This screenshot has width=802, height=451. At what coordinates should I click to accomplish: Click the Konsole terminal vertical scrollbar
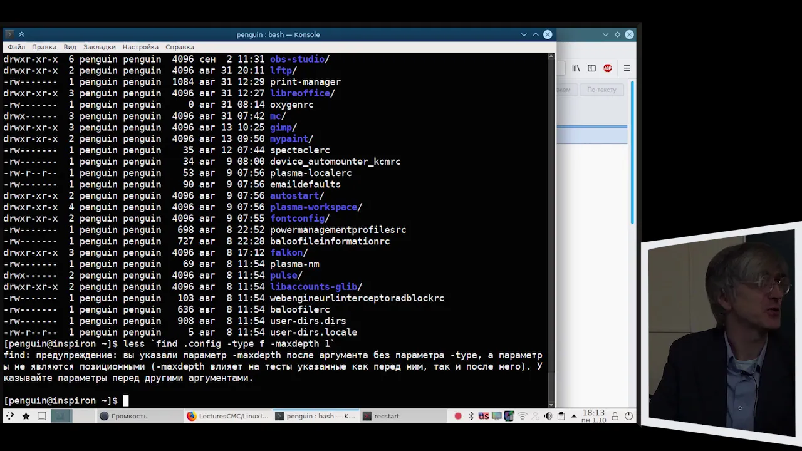(x=551, y=230)
